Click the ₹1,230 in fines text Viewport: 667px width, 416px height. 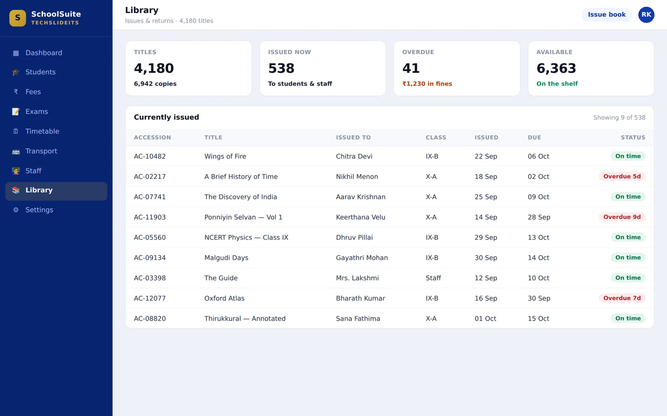click(427, 84)
